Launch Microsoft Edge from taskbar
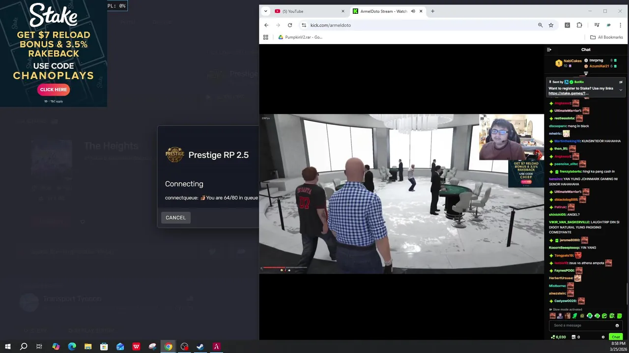The height and width of the screenshot is (353, 629). tap(72, 347)
